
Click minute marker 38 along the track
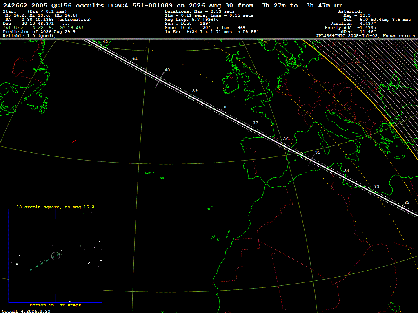tap(225, 107)
